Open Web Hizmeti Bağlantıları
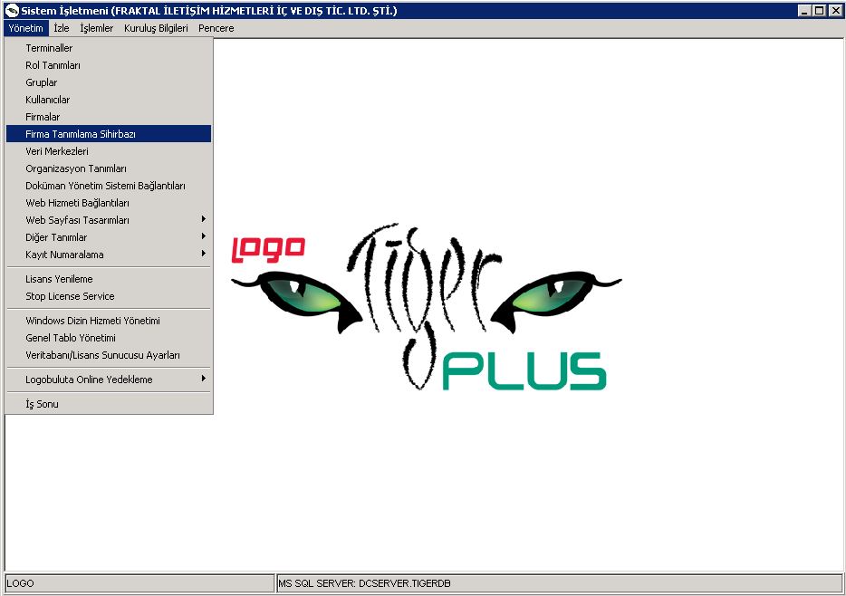 109,203
